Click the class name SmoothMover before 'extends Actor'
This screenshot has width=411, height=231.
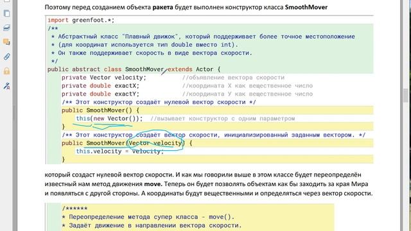[144, 69]
